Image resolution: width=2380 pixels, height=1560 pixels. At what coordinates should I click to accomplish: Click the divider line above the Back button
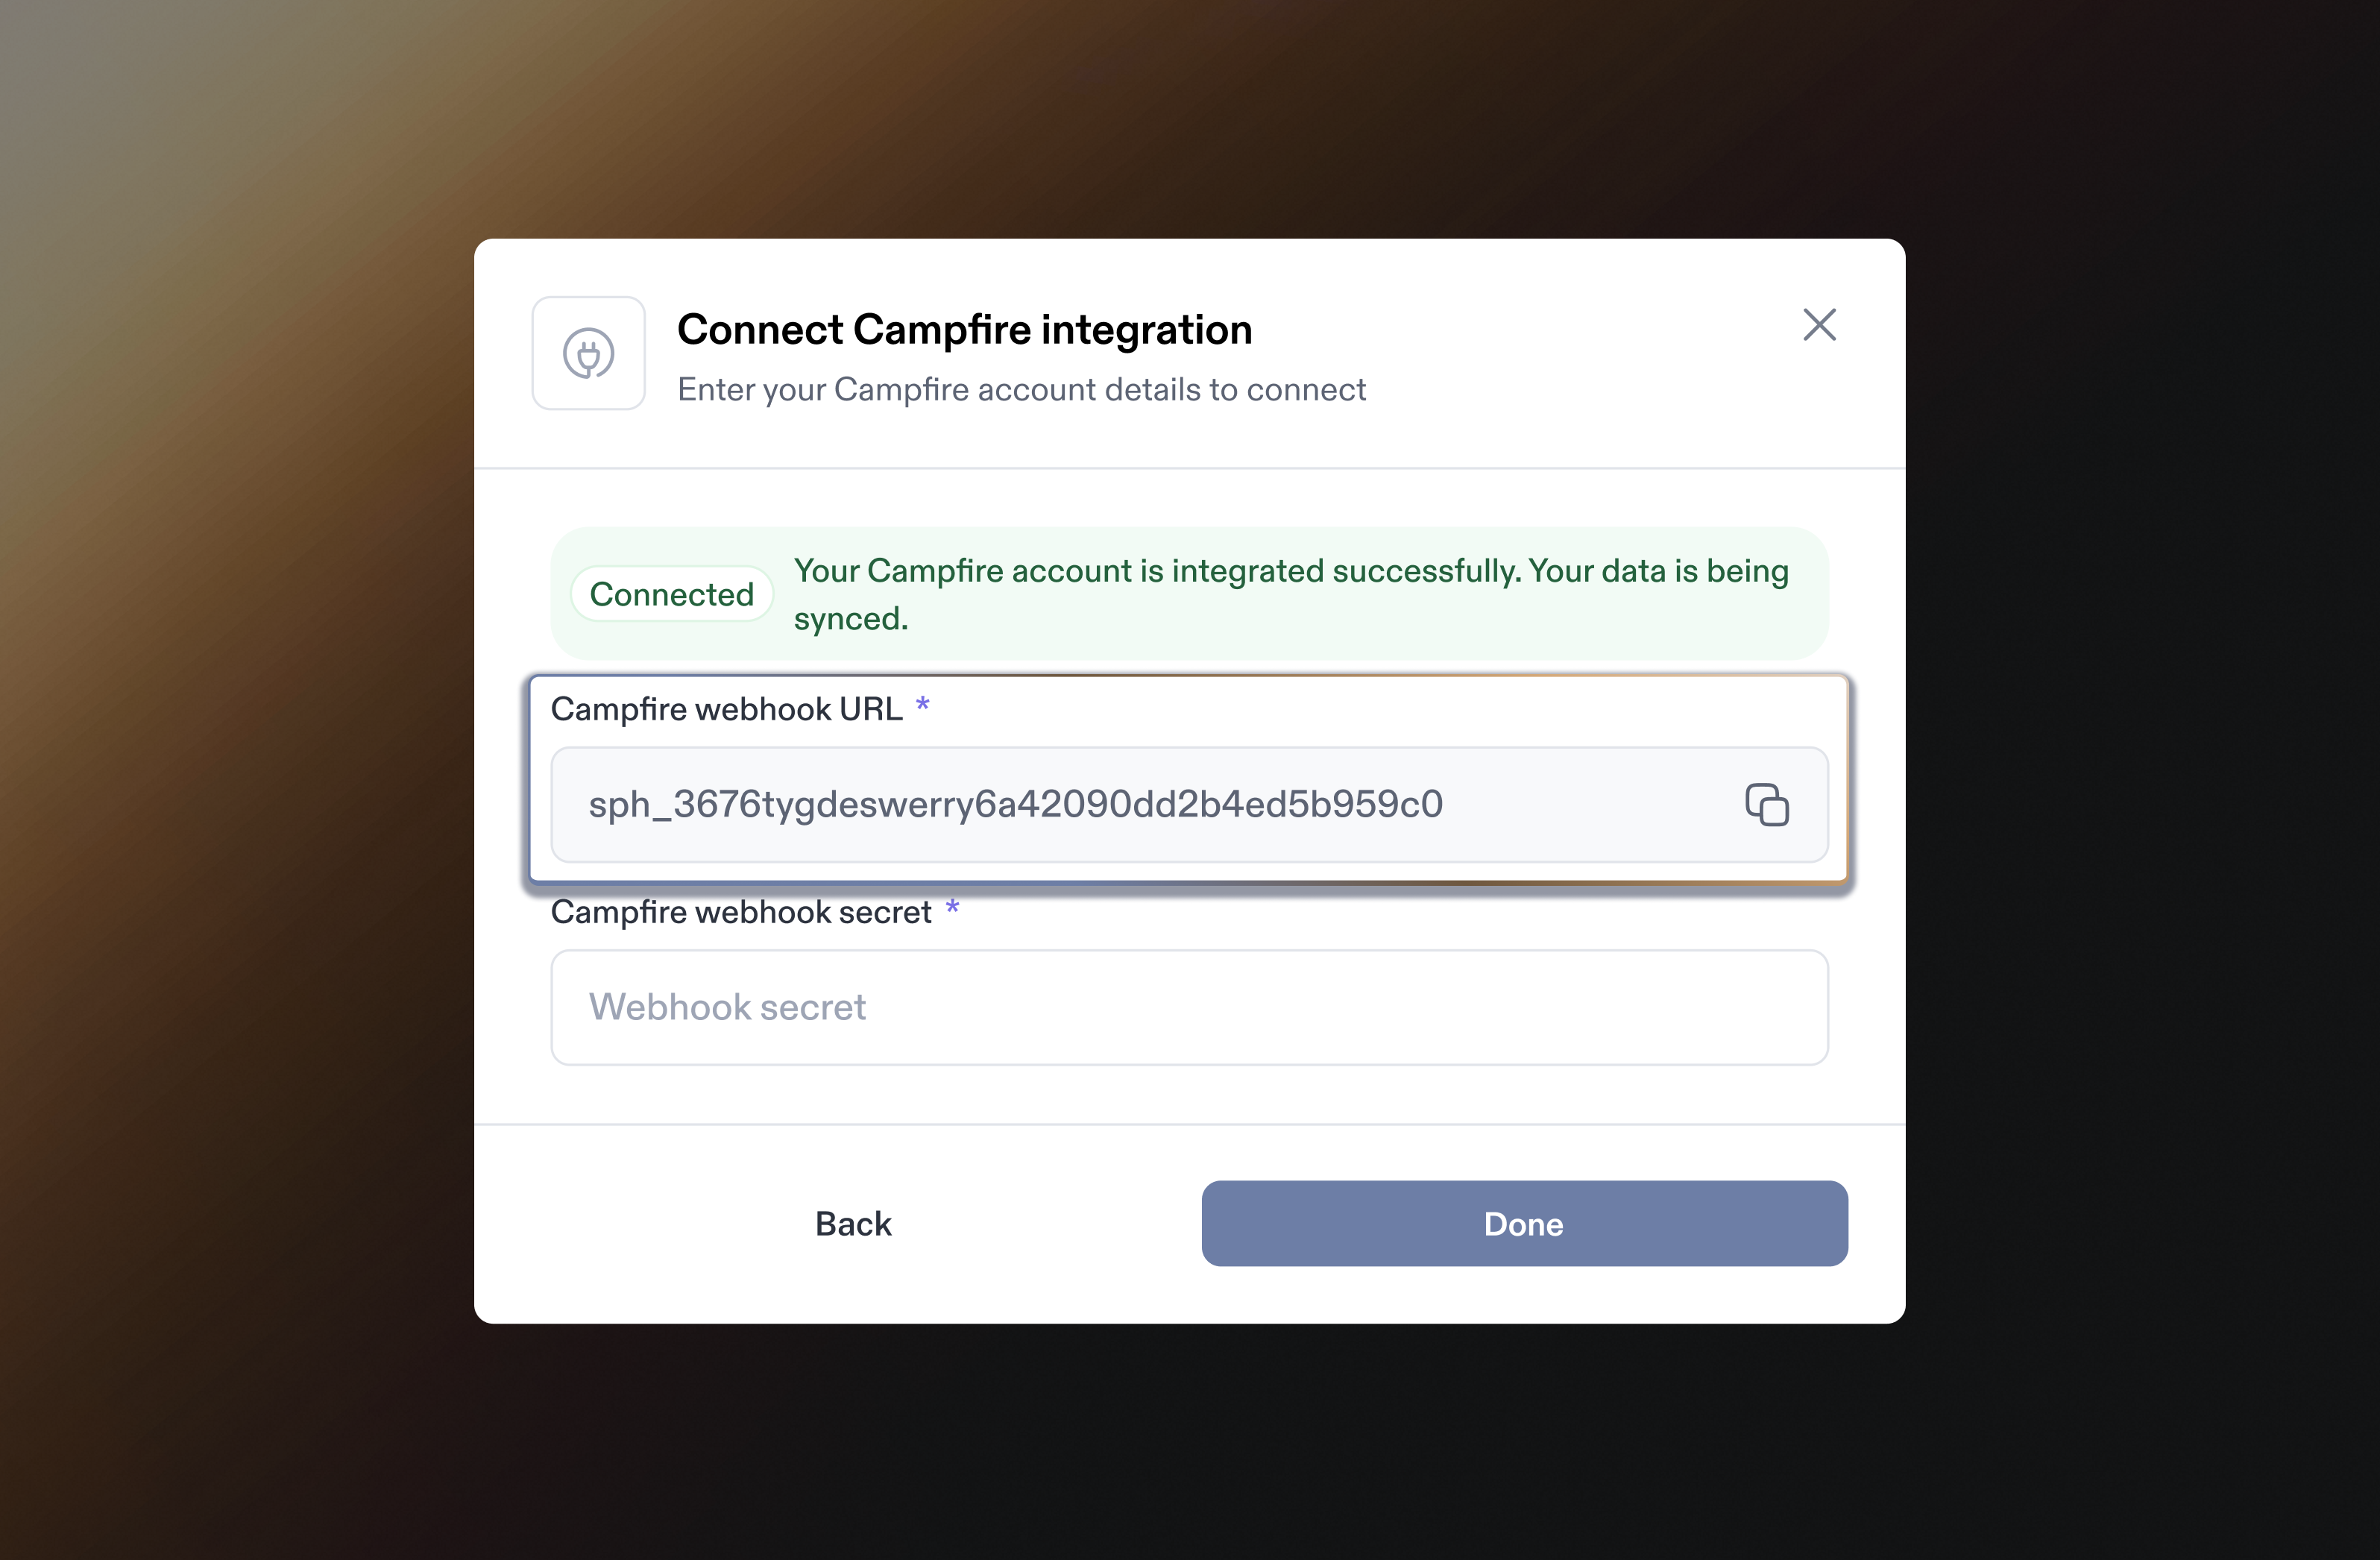pos(1189,1124)
